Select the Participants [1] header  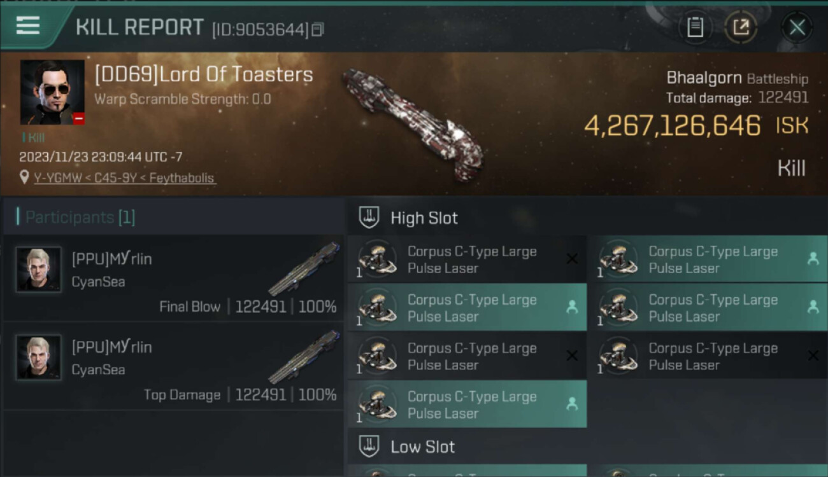(80, 218)
